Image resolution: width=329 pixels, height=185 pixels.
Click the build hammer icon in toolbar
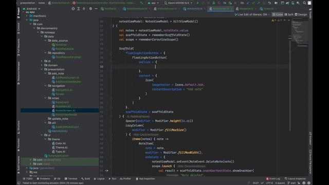pyautogui.click(x=141, y=3)
